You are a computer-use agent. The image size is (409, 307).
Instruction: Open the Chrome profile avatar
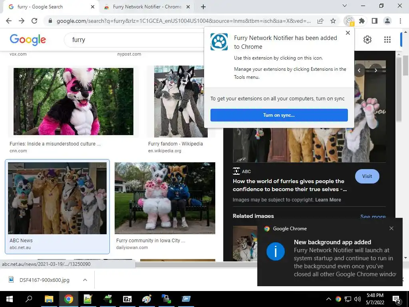(x=387, y=21)
